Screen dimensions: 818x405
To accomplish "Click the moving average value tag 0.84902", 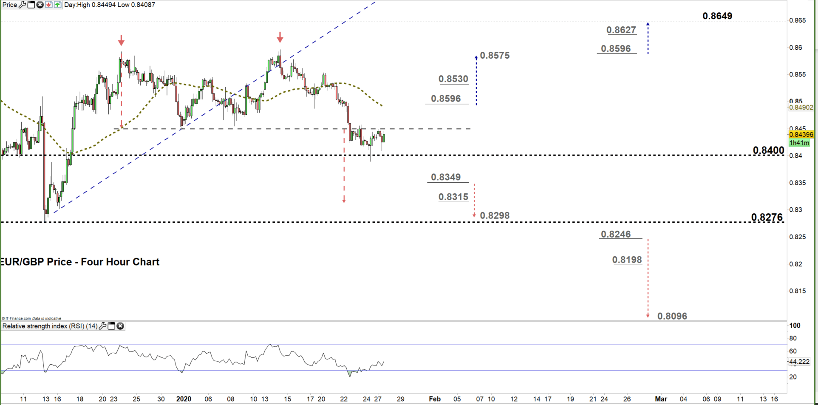I will point(801,108).
